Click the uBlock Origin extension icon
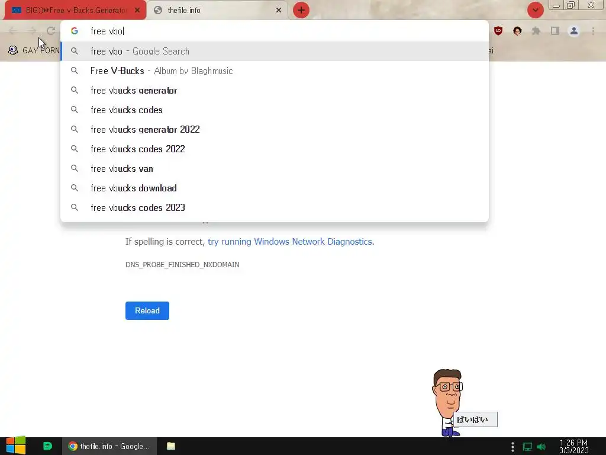The width and height of the screenshot is (606, 455). coord(498,31)
